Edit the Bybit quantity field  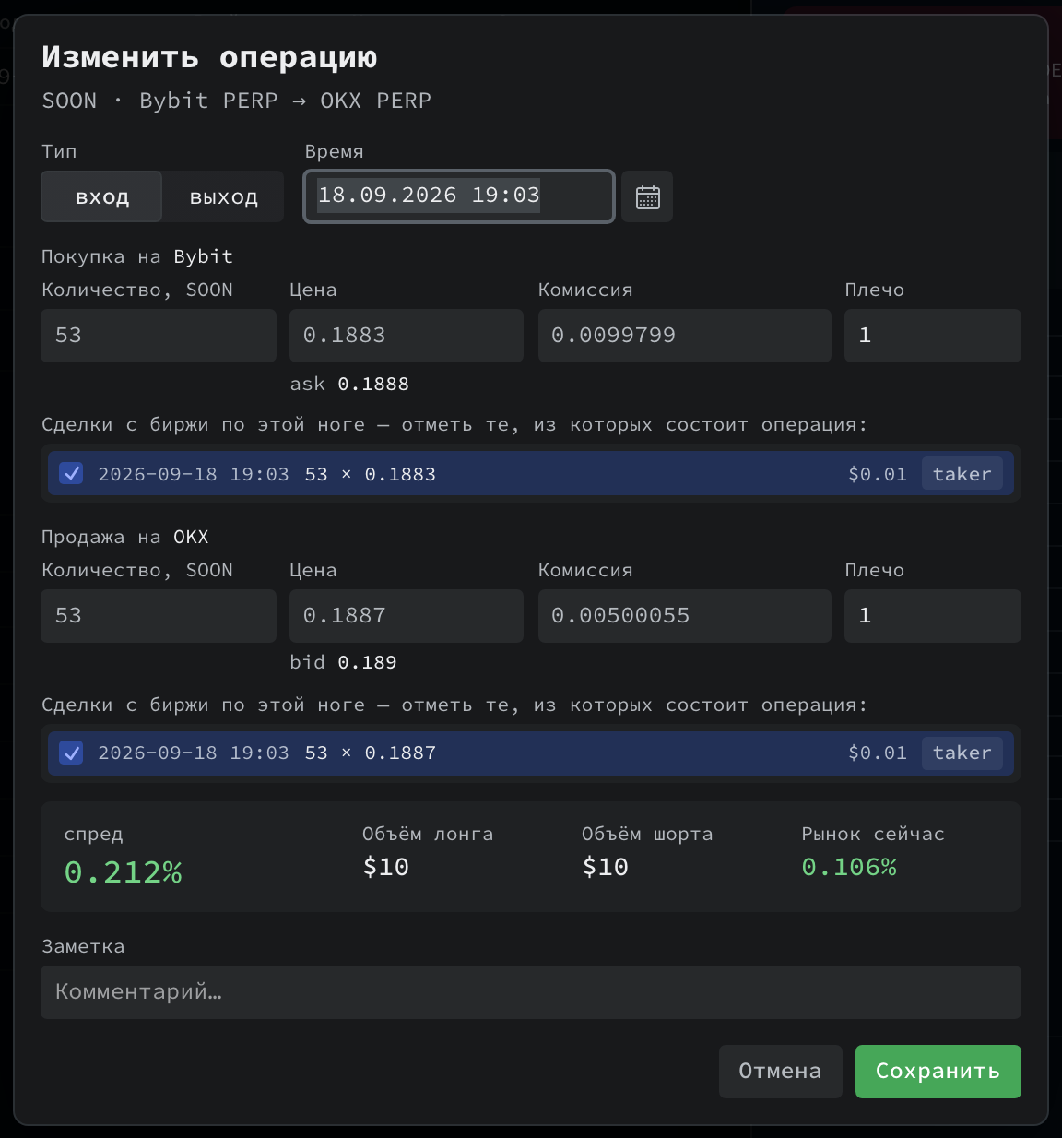[x=159, y=336]
